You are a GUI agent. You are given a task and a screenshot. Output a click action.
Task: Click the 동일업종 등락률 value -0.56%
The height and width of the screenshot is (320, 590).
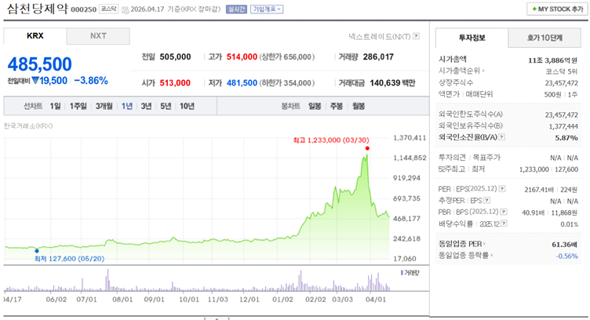[566, 256]
